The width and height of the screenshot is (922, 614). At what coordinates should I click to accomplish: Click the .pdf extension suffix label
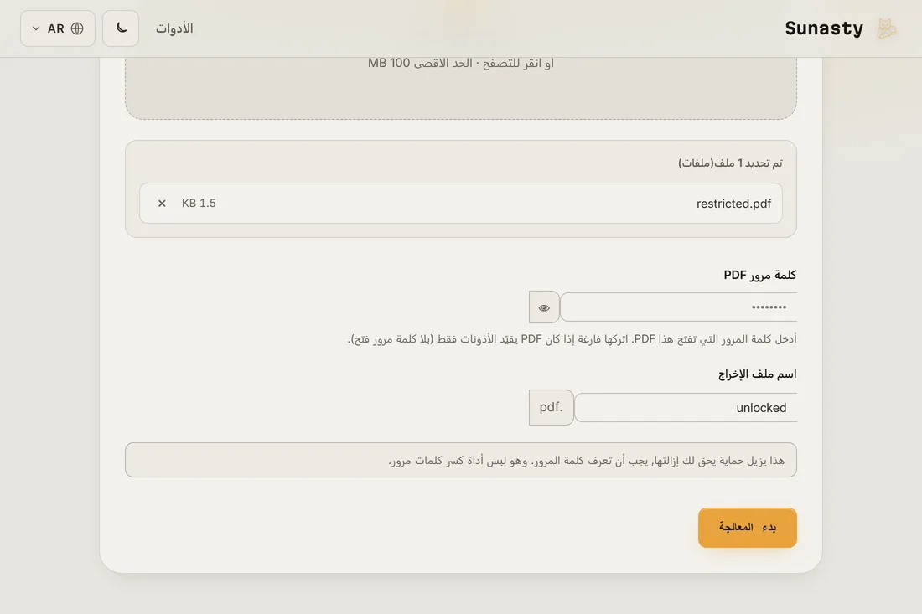pos(551,407)
